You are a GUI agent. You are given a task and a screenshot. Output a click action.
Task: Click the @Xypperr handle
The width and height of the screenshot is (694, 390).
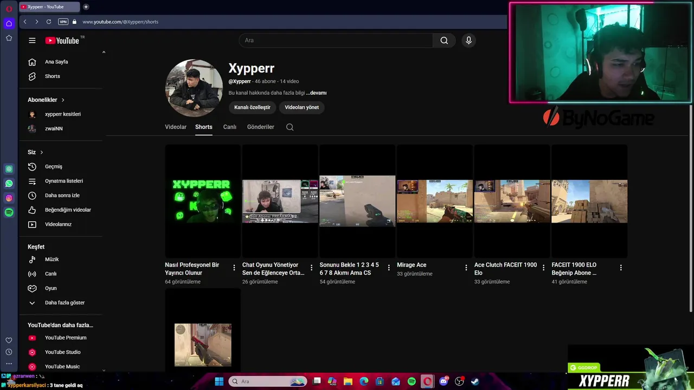coord(240,81)
